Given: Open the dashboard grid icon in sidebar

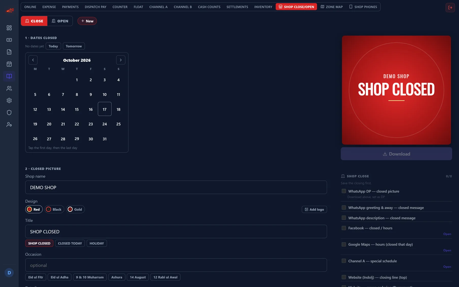Looking at the screenshot, I should tap(9, 28).
